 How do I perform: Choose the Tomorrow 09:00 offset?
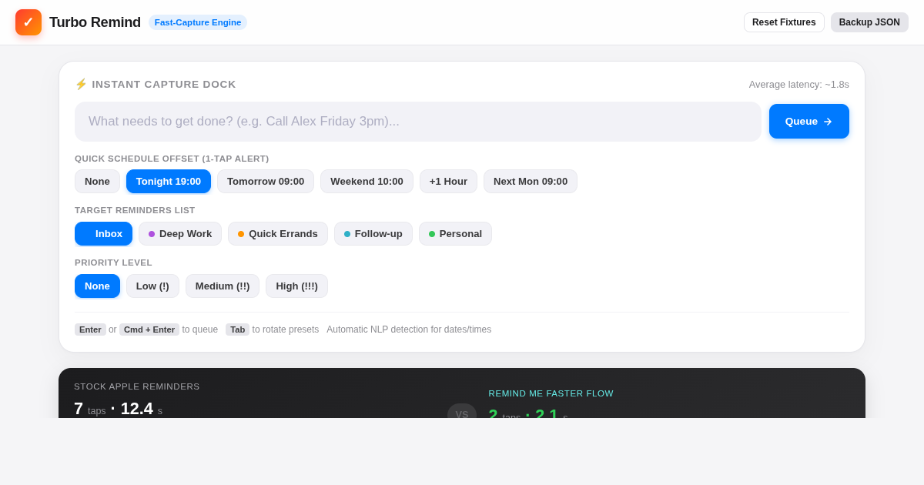(266, 182)
